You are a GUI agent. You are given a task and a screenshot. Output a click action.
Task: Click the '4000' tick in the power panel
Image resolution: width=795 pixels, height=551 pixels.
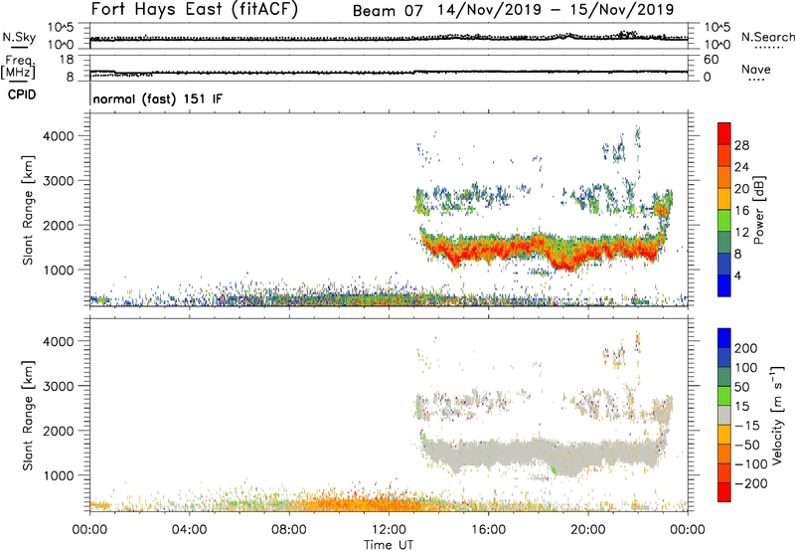[58, 136]
